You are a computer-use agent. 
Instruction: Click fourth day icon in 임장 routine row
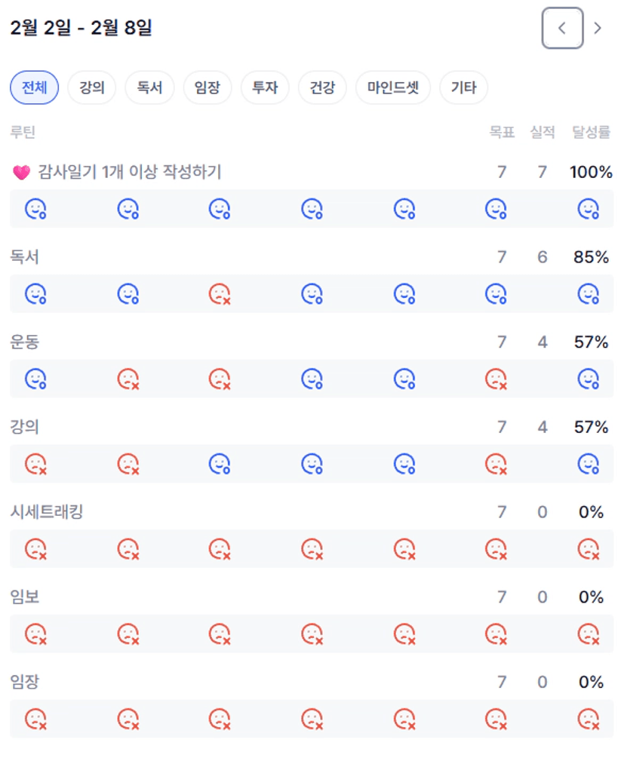pyautogui.click(x=312, y=719)
